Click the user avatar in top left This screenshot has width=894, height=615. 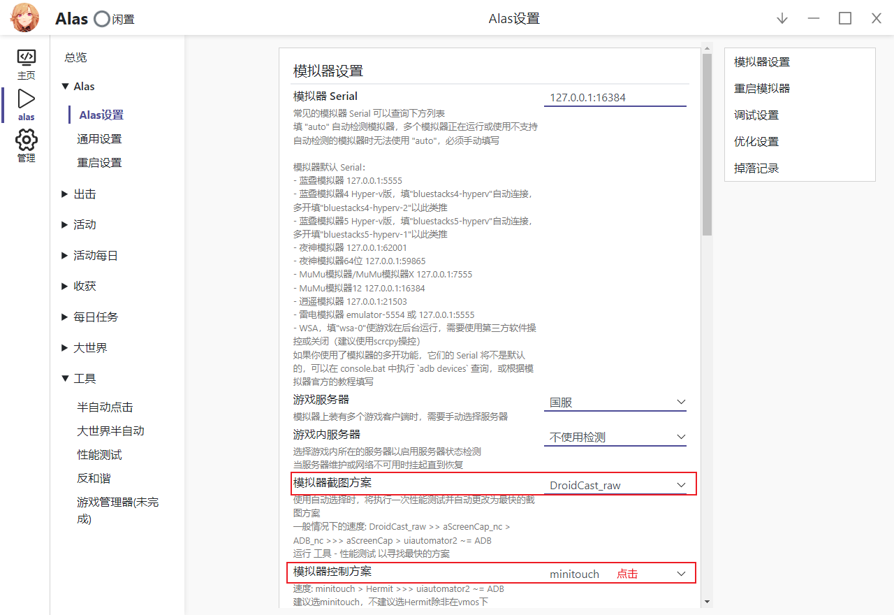[x=24, y=17]
